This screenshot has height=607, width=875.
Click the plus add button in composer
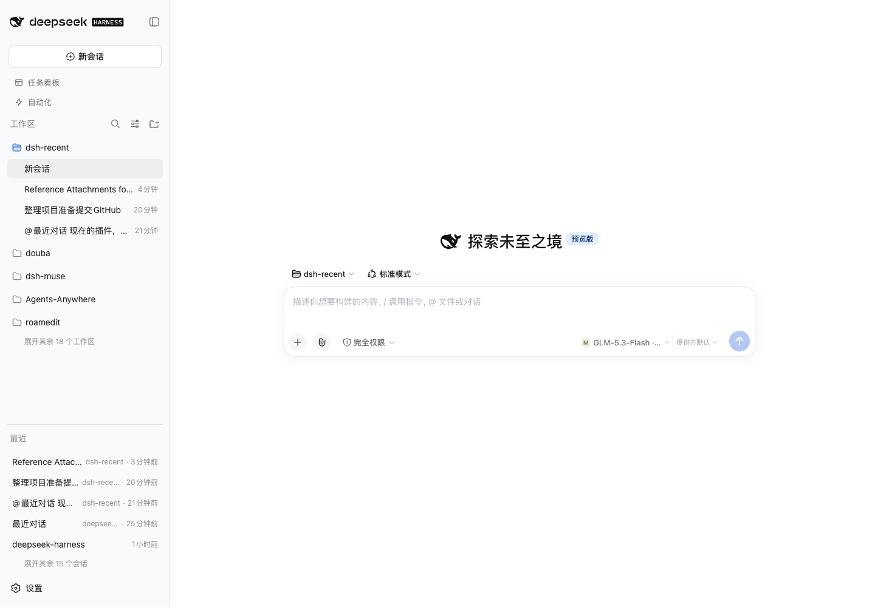298,342
